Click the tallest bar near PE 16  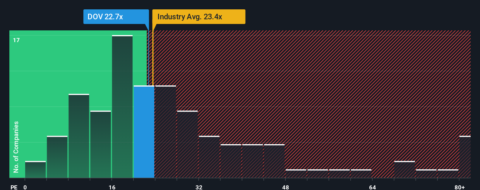[x=122, y=106]
